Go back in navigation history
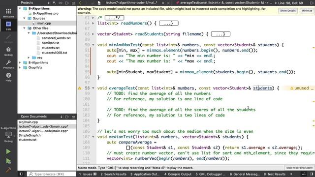 click(80, 3)
